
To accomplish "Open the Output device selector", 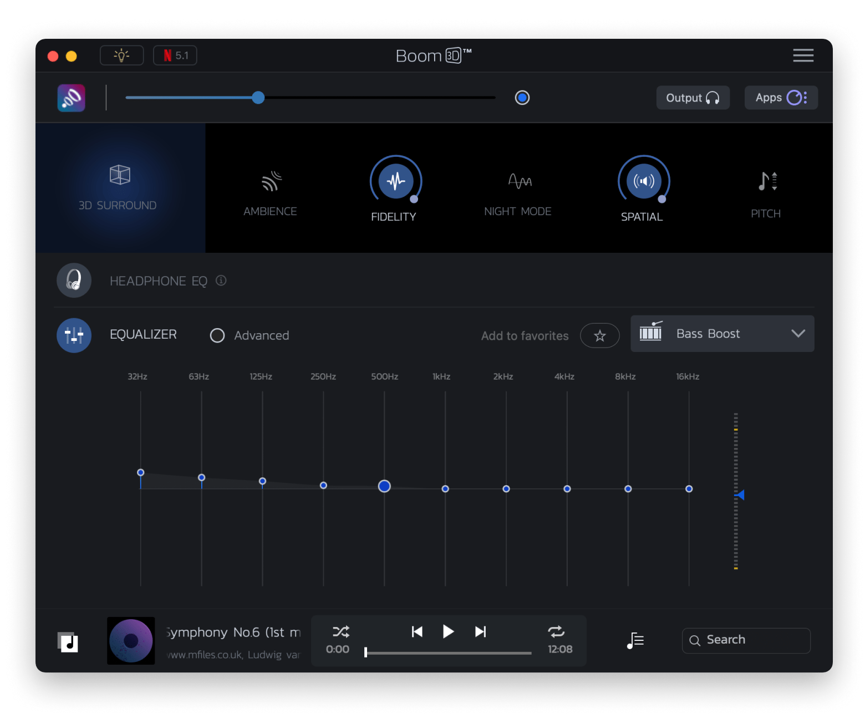I will (693, 98).
